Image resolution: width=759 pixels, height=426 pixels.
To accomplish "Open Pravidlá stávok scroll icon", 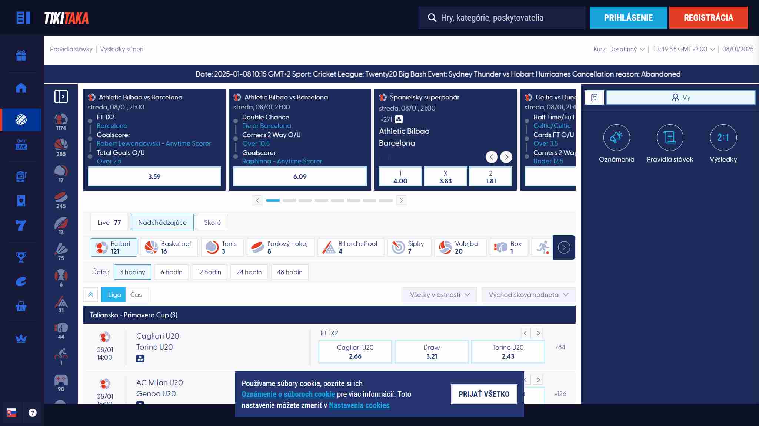I will click(x=670, y=138).
